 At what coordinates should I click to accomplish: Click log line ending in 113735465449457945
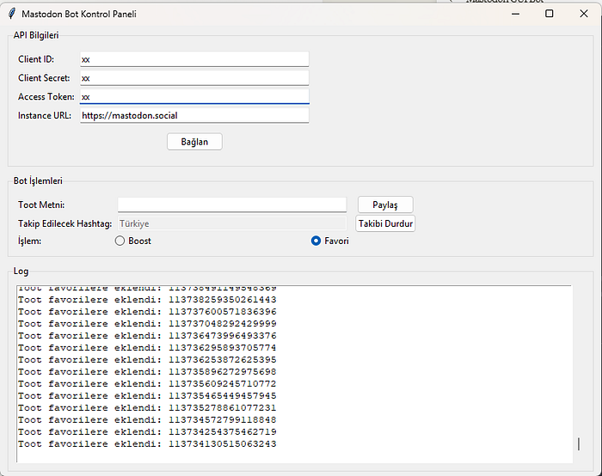[147, 396]
